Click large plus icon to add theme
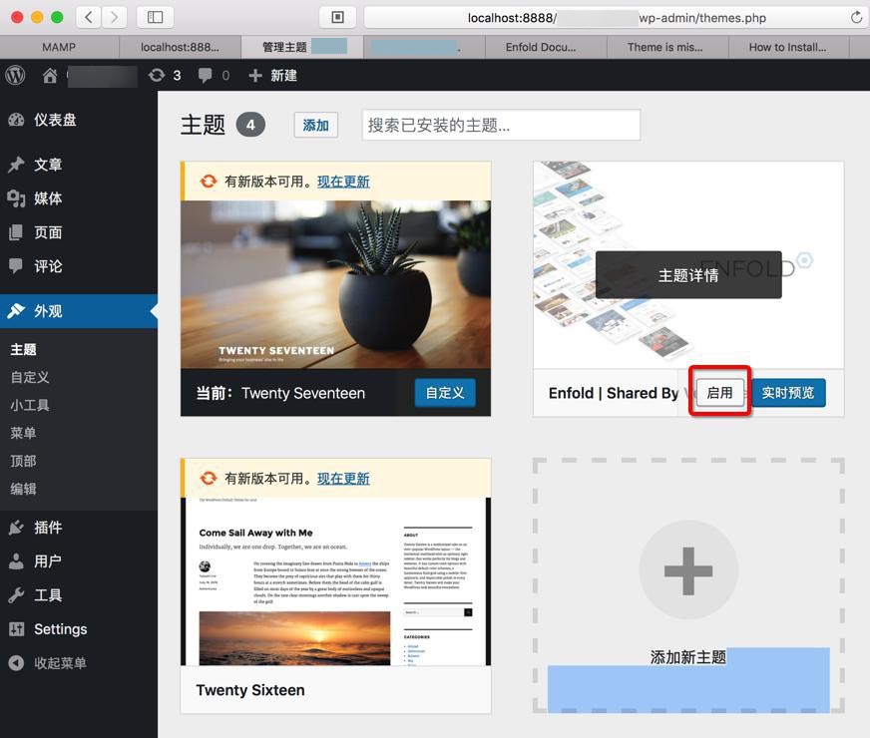The width and height of the screenshot is (870, 738). coord(688,570)
